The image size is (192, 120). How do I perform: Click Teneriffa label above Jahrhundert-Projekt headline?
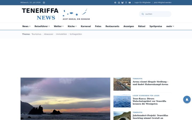138,113
